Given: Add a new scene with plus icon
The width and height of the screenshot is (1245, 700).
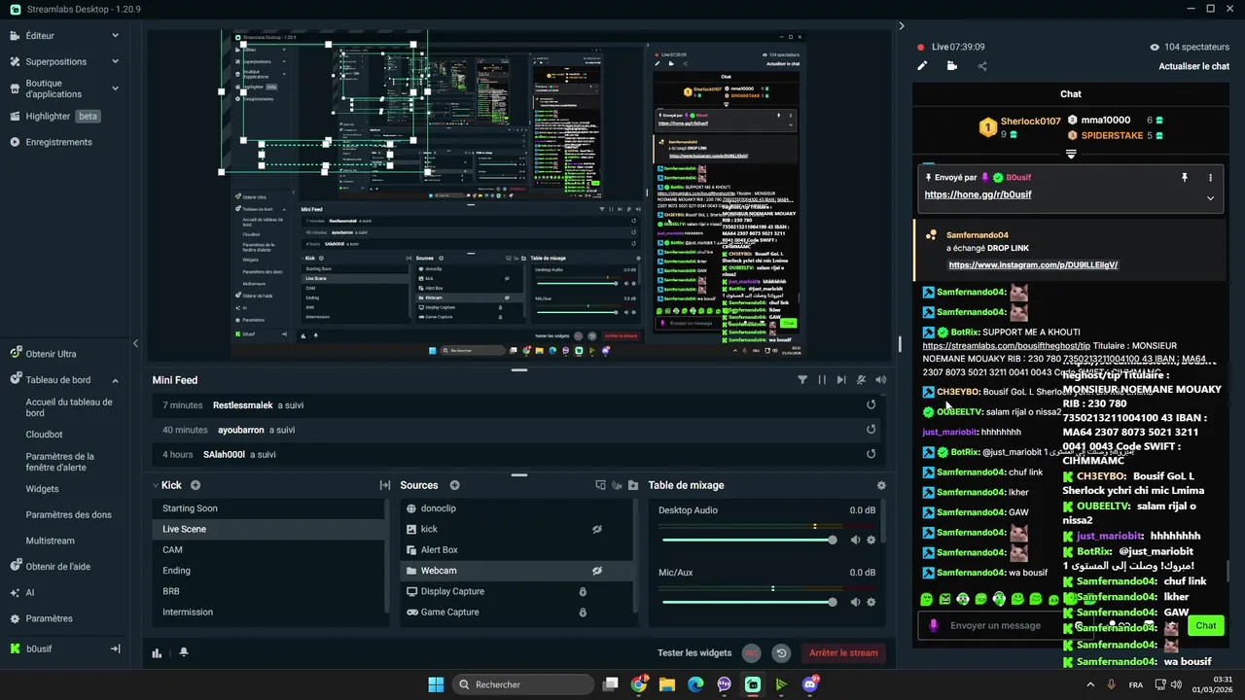Looking at the screenshot, I should pos(196,485).
